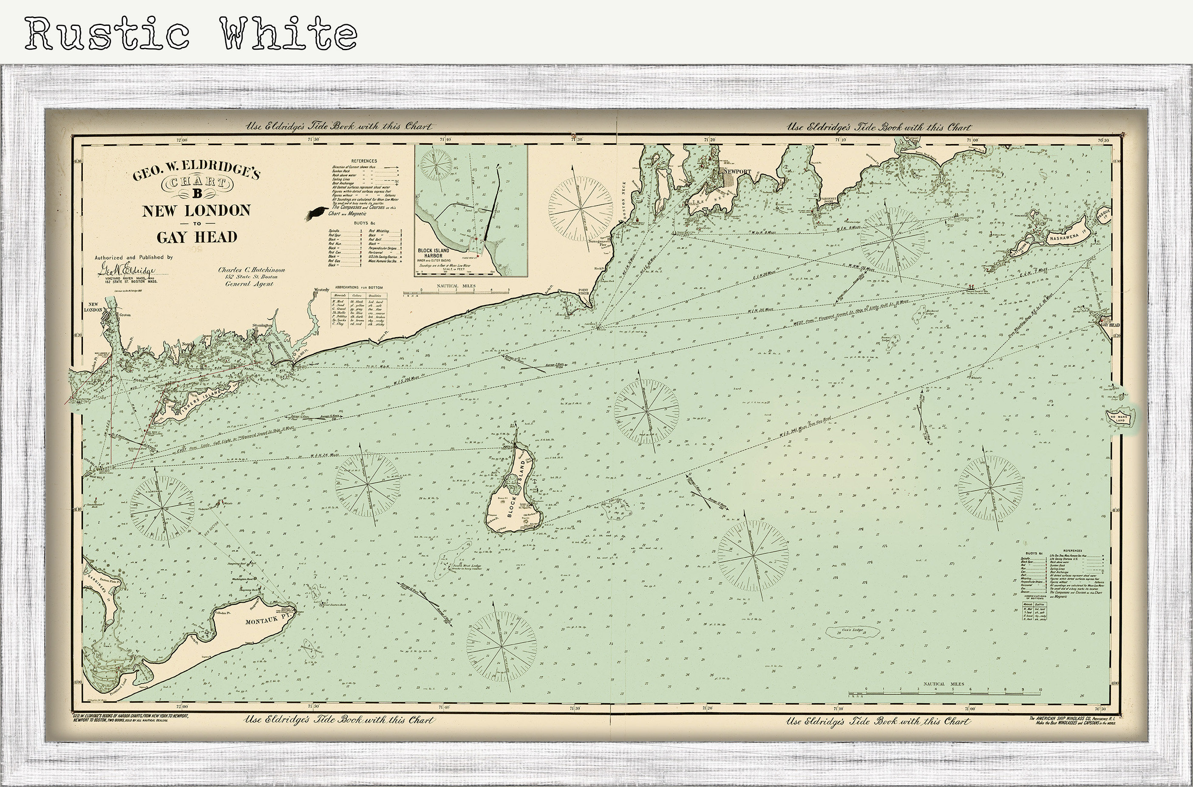The image size is (1193, 787).
Task: Select the "PENIKESE" island label
Action: (x=1020, y=216)
